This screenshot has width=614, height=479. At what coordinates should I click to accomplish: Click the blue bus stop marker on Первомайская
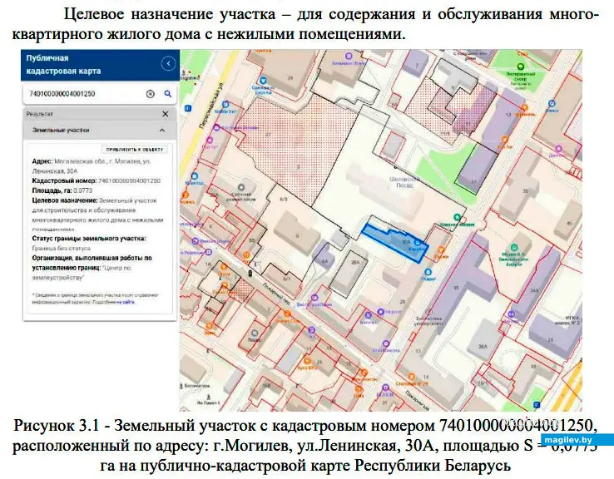pyautogui.click(x=188, y=108)
